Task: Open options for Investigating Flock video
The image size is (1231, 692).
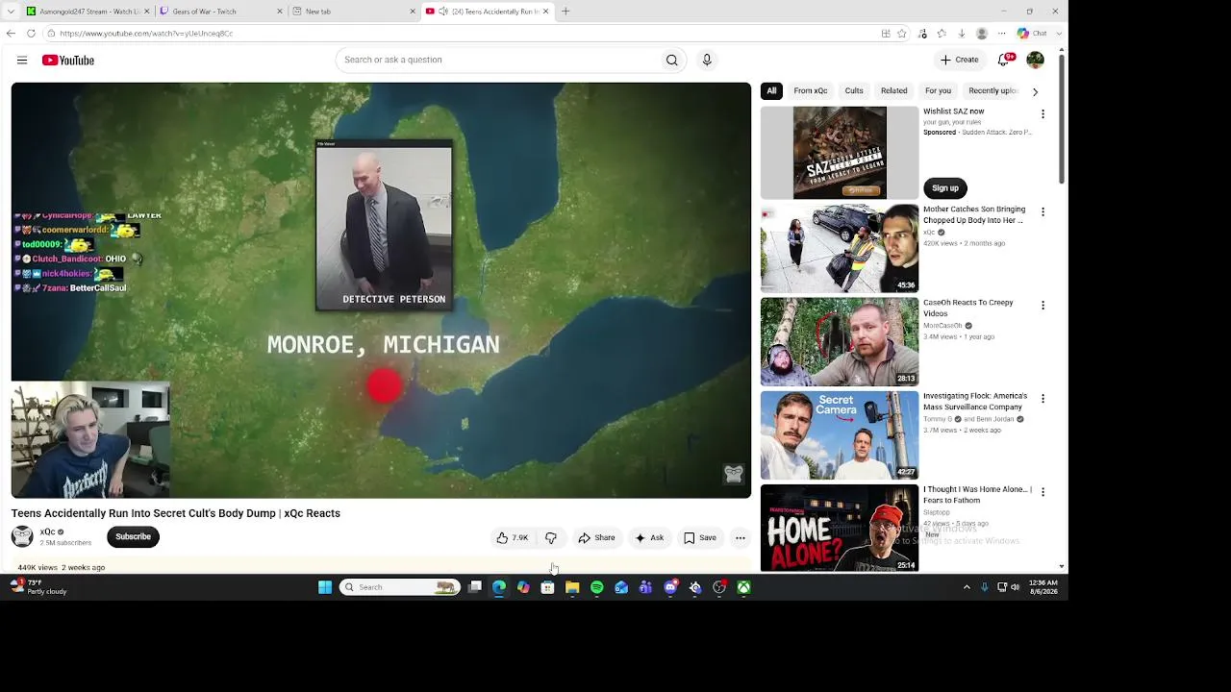Action: [1043, 398]
